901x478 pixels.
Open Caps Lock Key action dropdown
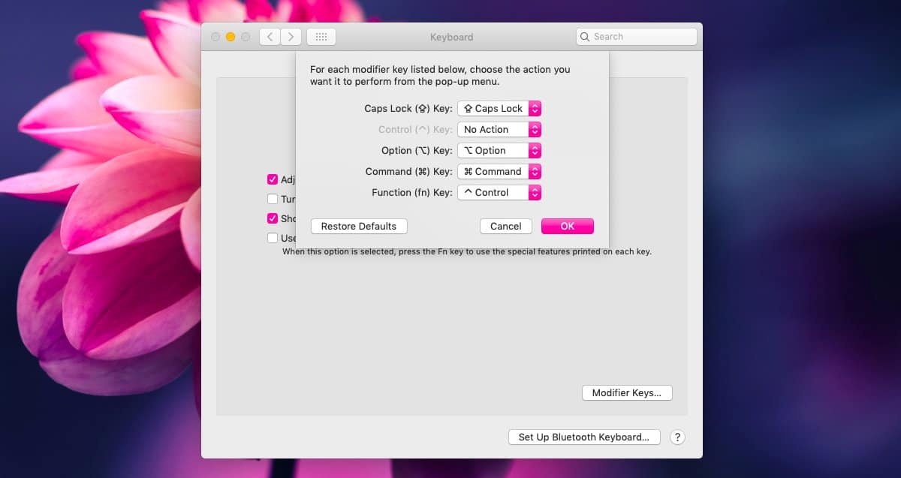(x=499, y=108)
